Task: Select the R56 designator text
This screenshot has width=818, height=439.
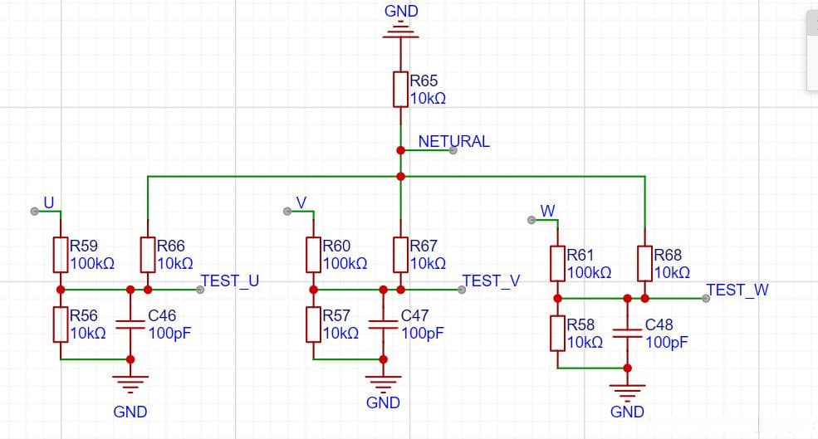Action: pos(84,315)
